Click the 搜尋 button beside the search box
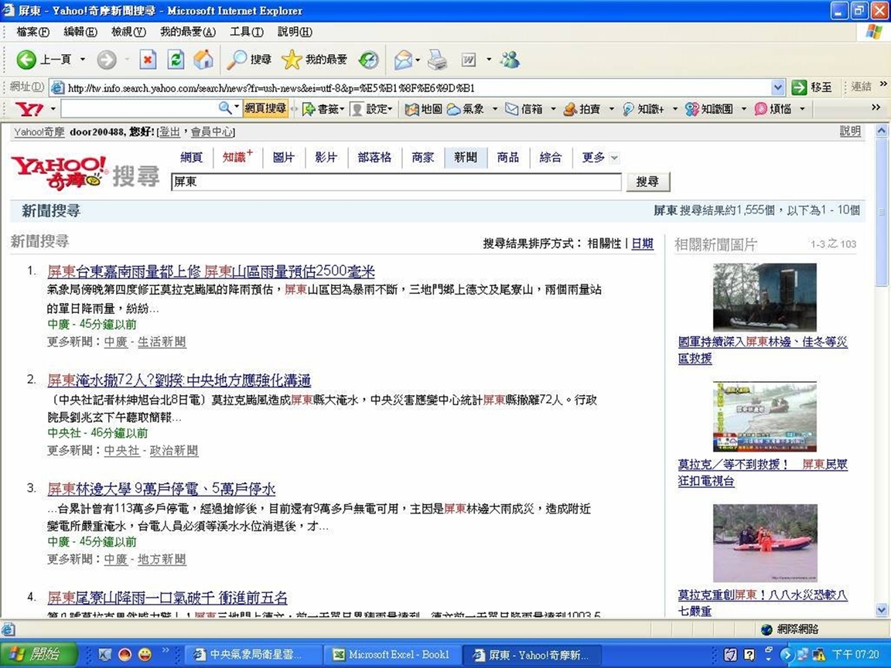The height and width of the screenshot is (668, 891). coord(647,182)
